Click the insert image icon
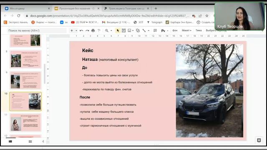Viewport: 267px width, 150px height. click(129, 30)
